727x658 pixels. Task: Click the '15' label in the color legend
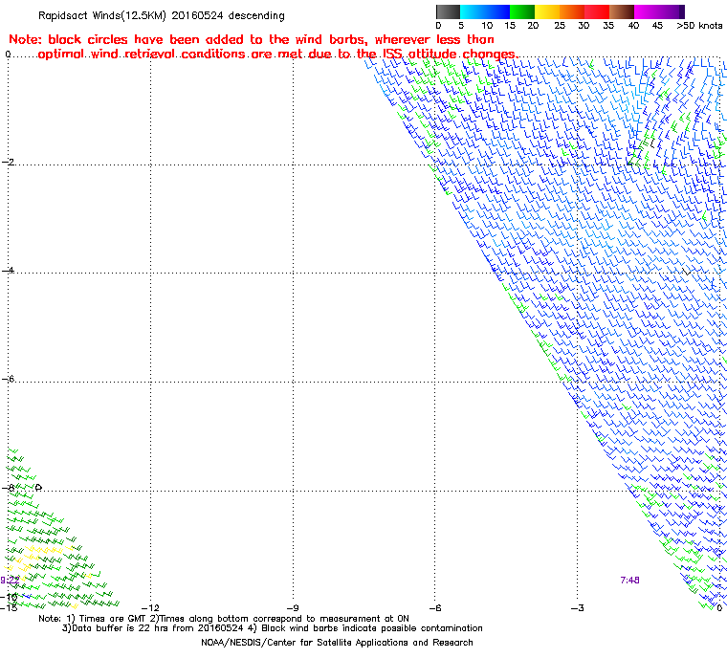coord(510,26)
